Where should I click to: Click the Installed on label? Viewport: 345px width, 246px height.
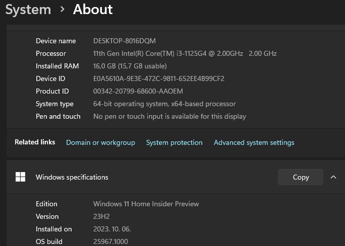pos(53,229)
